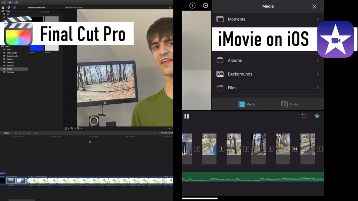
Task: Click the insert clip edit icon
Action: click(20, 133)
